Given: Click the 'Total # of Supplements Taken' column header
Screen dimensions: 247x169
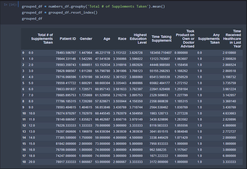Looking at the screenshot, I should tap(42, 39).
